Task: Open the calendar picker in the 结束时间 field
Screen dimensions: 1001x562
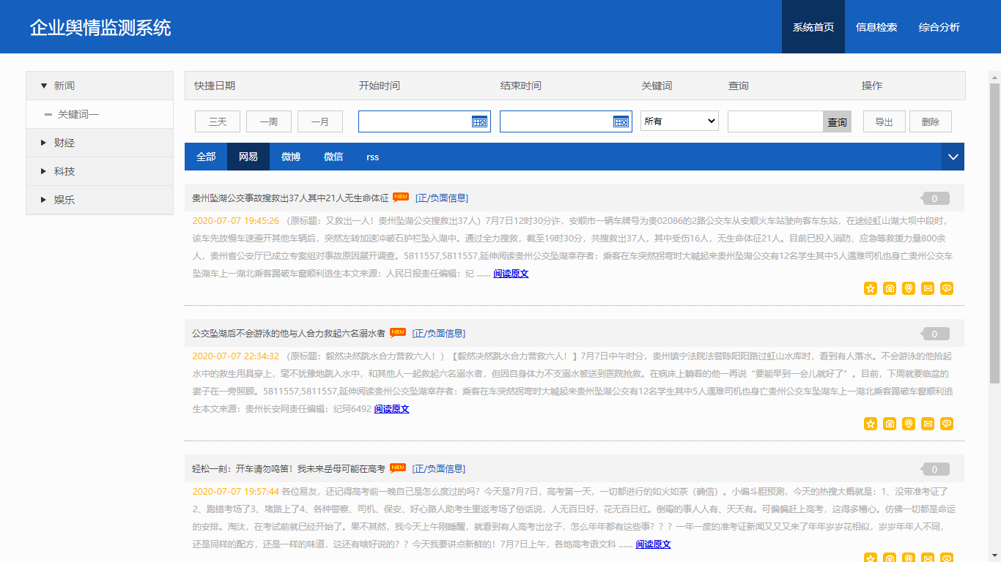Action: [621, 122]
